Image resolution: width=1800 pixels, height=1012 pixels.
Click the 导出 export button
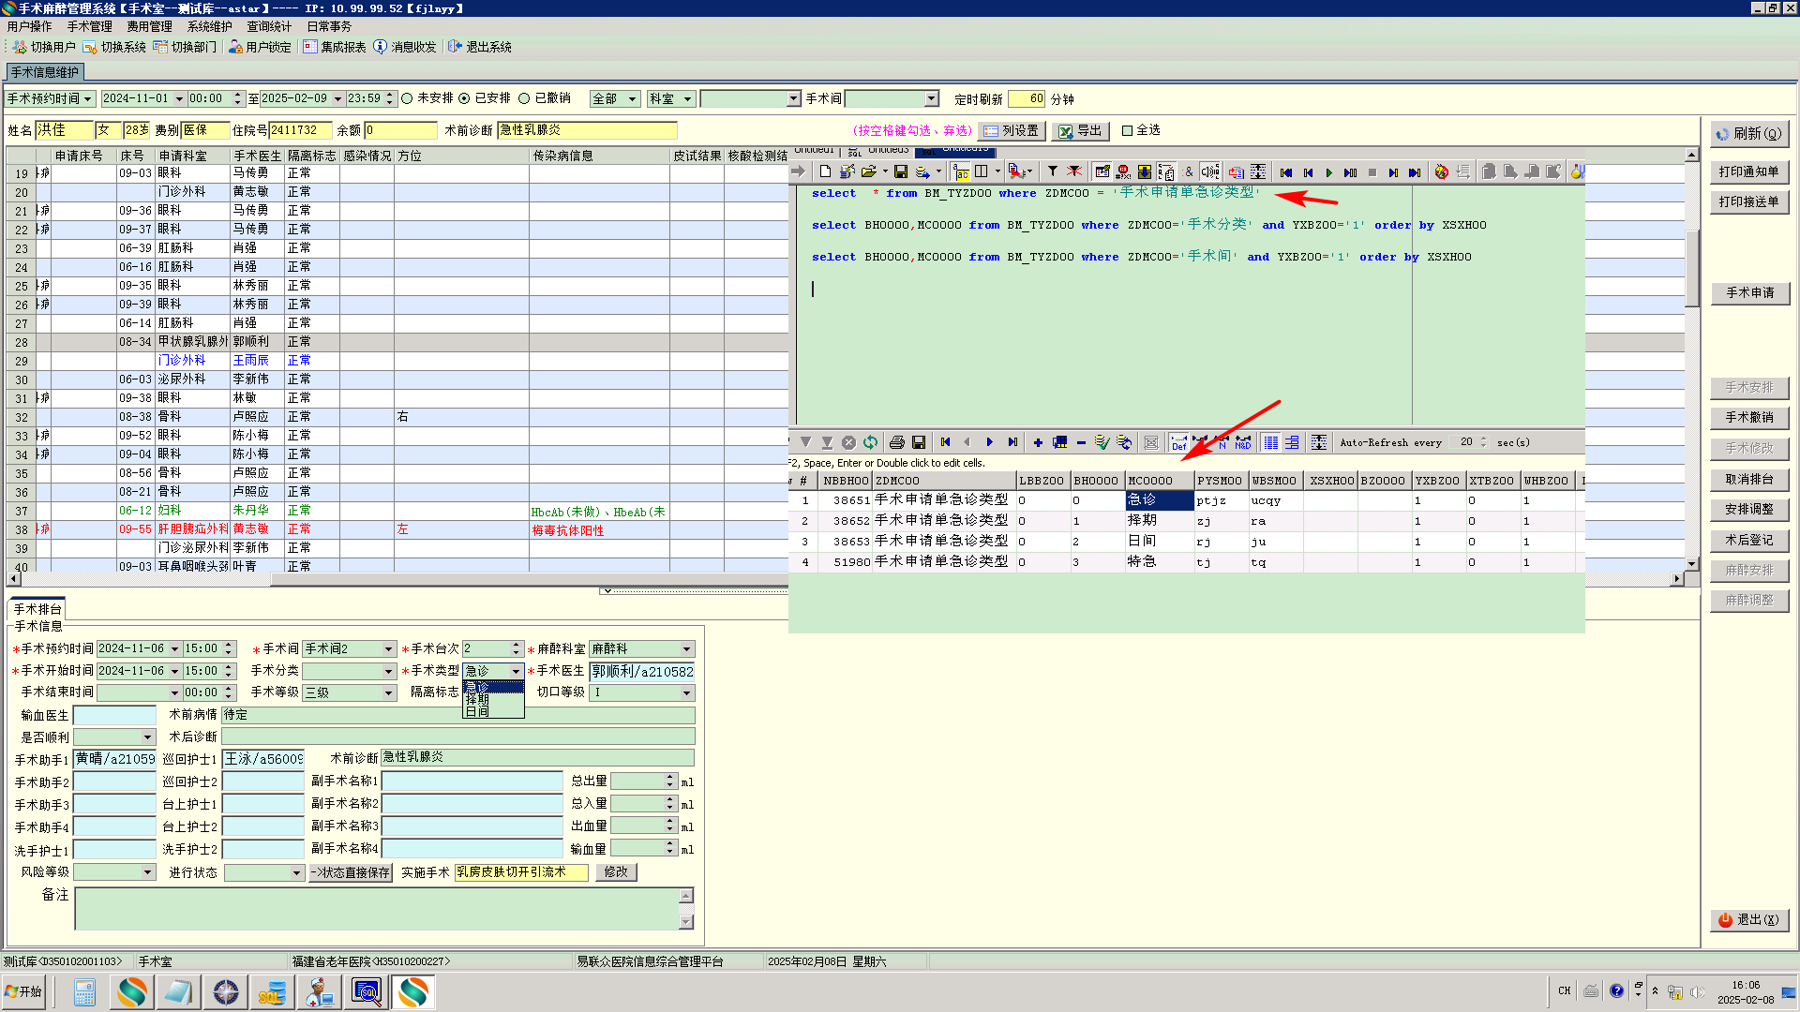click(x=1080, y=131)
